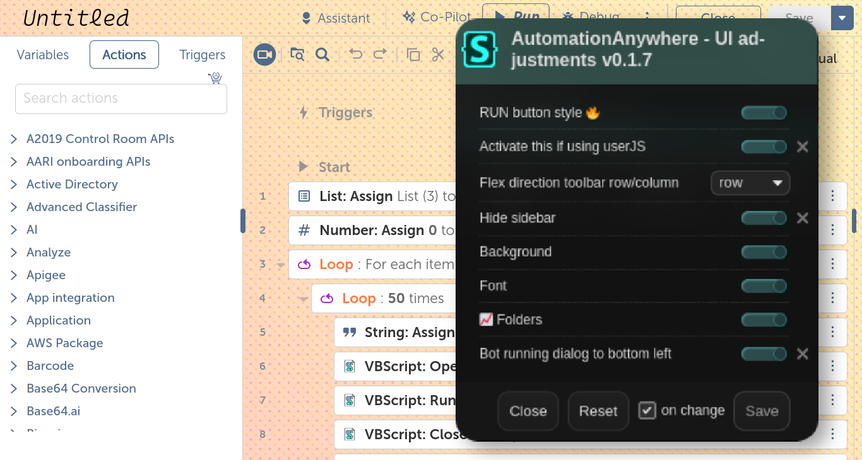862x460 pixels.
Task: Click the VBScript Open script icon
Action: tap(349, 366)
